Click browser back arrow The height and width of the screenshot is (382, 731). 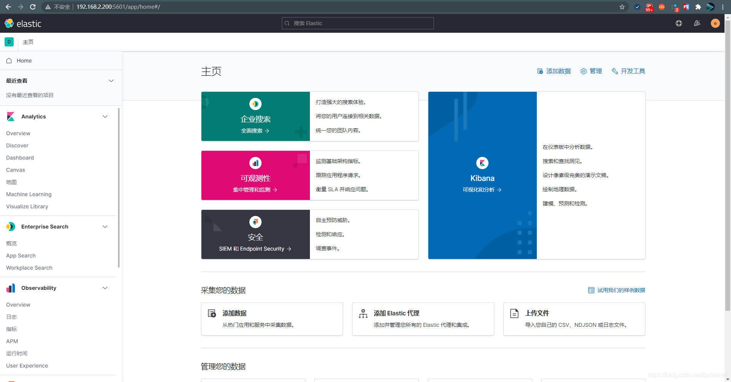pyautogui.click(x=8, y=7)
